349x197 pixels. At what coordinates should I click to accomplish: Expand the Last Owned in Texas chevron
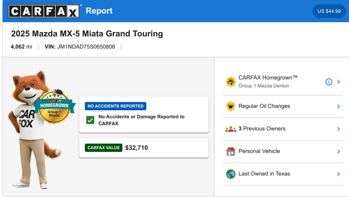pos(339,174)
